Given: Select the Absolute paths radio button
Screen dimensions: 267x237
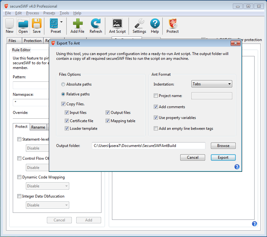Looking at the screenshot, I should pyautogui.click(x=63, y=84).
